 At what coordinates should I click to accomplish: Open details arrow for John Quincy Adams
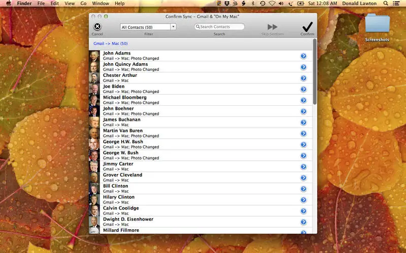point(303,67)
